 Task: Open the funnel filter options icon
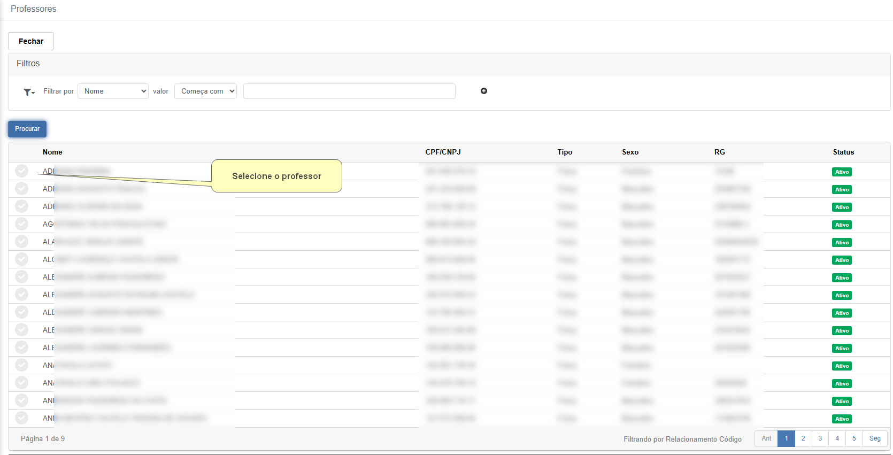point(29,92)
